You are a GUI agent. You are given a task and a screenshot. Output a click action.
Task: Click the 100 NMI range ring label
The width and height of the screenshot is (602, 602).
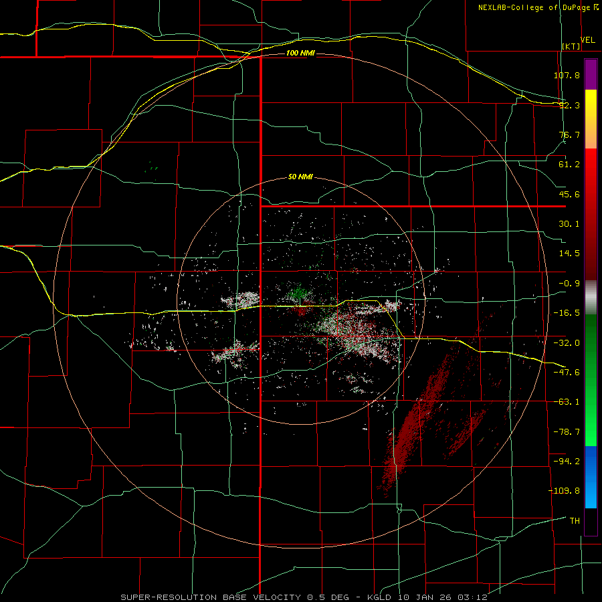pos(300,53)
